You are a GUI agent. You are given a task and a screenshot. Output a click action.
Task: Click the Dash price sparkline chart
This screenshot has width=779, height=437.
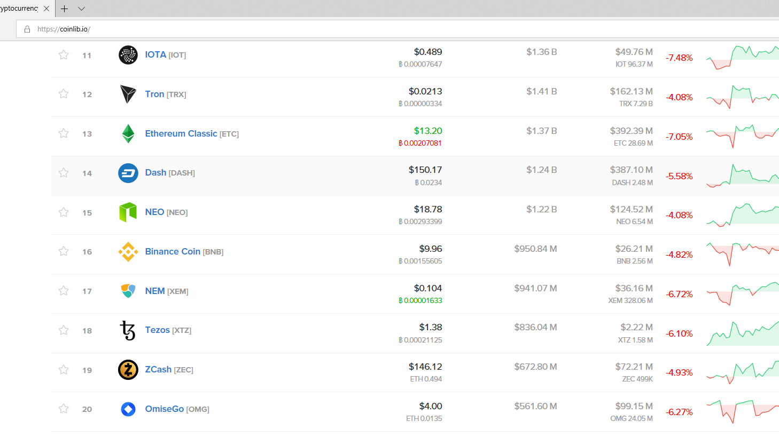coord(743,176)
